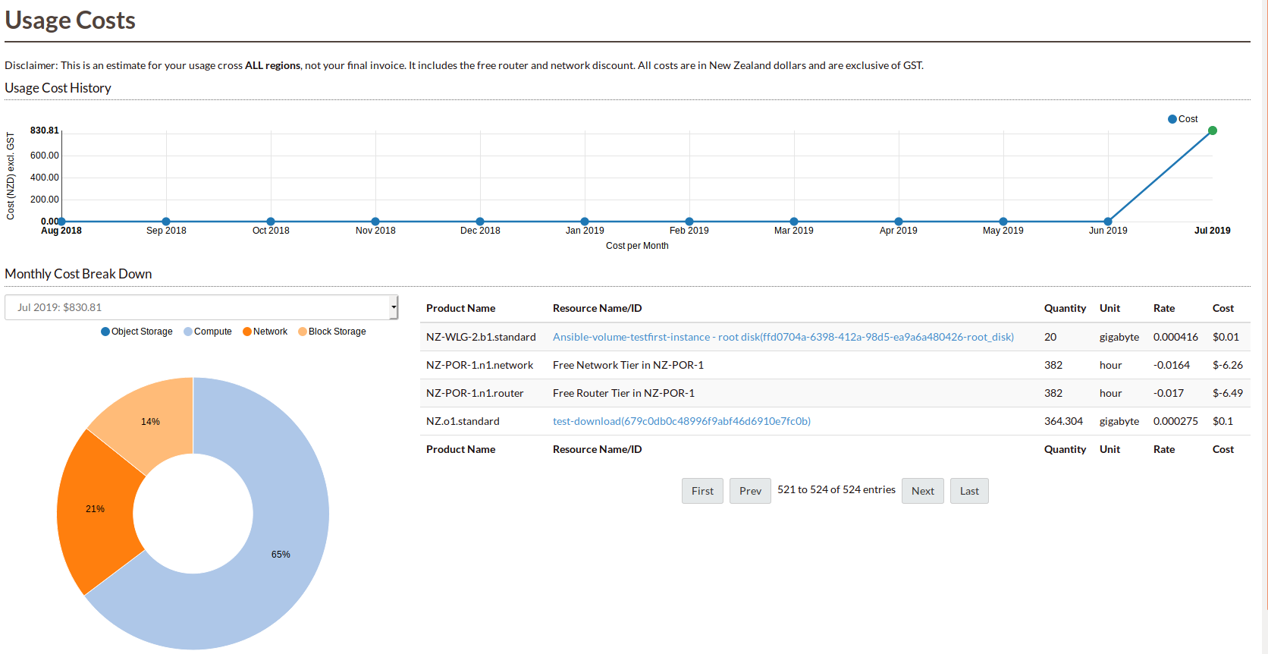1268x654 pixels.
Task: Jump to the Last page of entries
Action: (x=969, y=491)
